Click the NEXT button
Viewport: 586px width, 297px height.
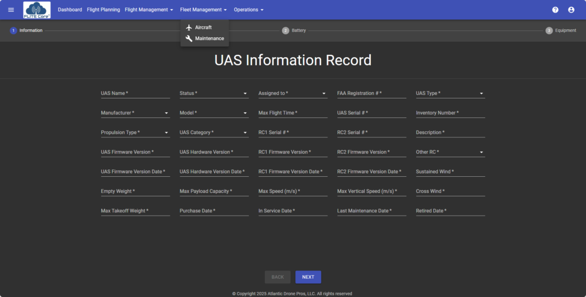(x=308, y=277)
